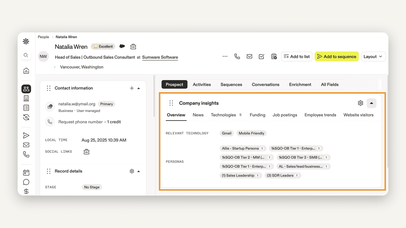Viewport: 406px width, 228px height.
Task: Schedule a meeting via header calendar icon
Action: tap(274, 56)
